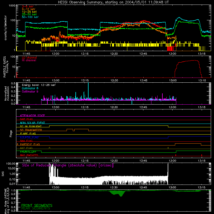Select the green FRONTS_OFF label
The width and height of the screenshot is (214, 214).
point(28,152)
